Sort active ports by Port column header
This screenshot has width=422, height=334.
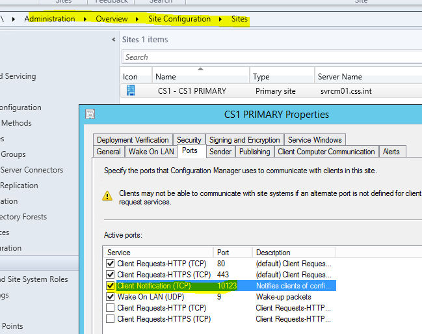point(233,253)
